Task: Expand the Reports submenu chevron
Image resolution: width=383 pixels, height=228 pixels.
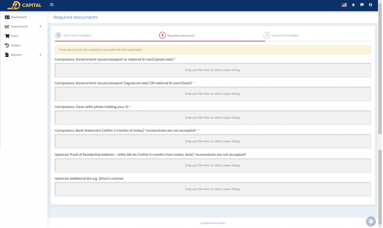Action: (40, 55)
